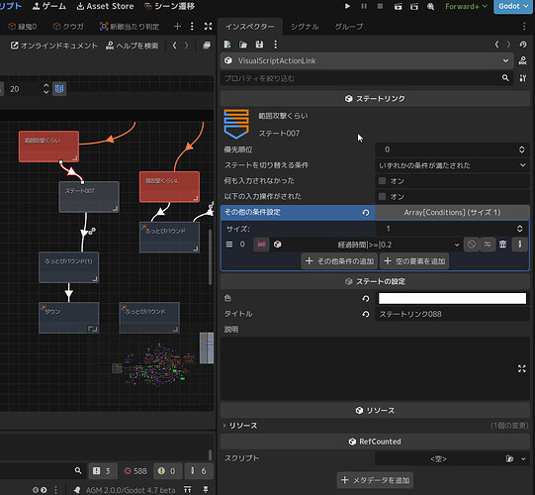Go to previous script with left chevron

pyautogui.click(x=175, y=46)
